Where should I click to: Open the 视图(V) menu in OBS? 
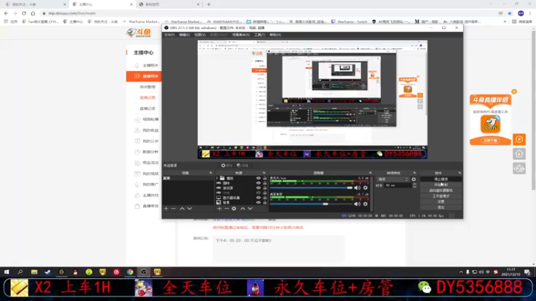[x=200, y=35]
